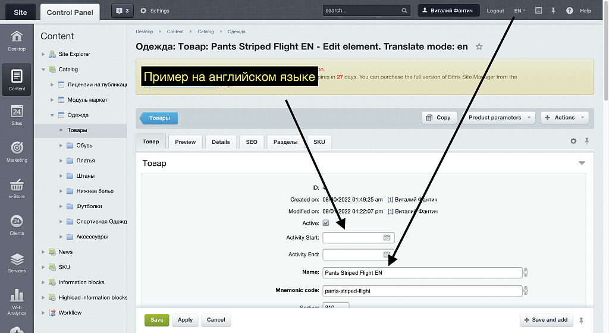This screenshot has height=333, width=609.
Task: Open the user profile Виталий Фантич
Action: click(x=448, y=11)
